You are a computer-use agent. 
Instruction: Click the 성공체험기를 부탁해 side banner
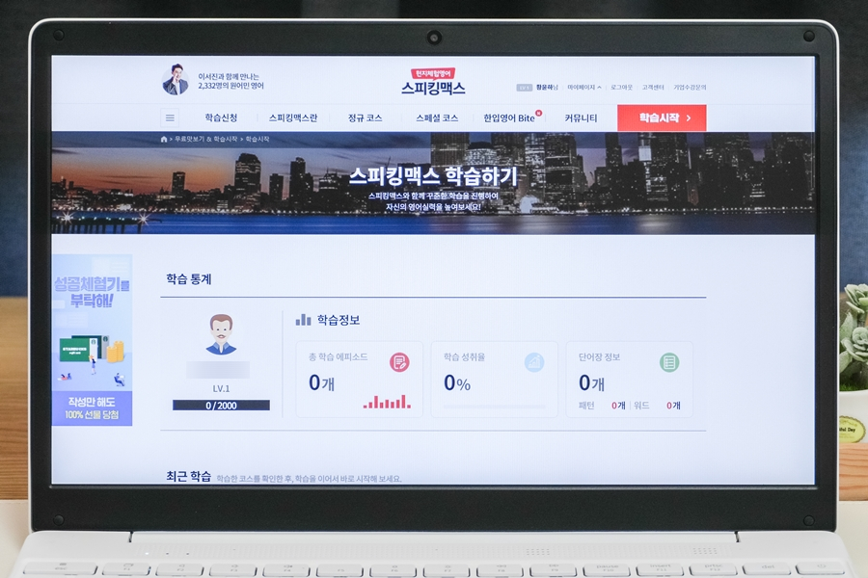92,340
